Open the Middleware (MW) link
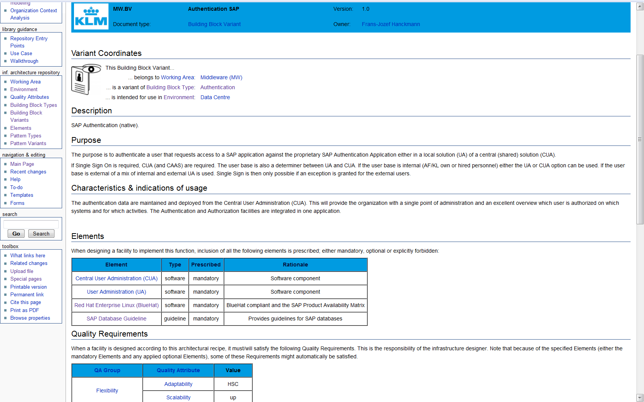This screenshot has width=644, height=402. [221, 77]
